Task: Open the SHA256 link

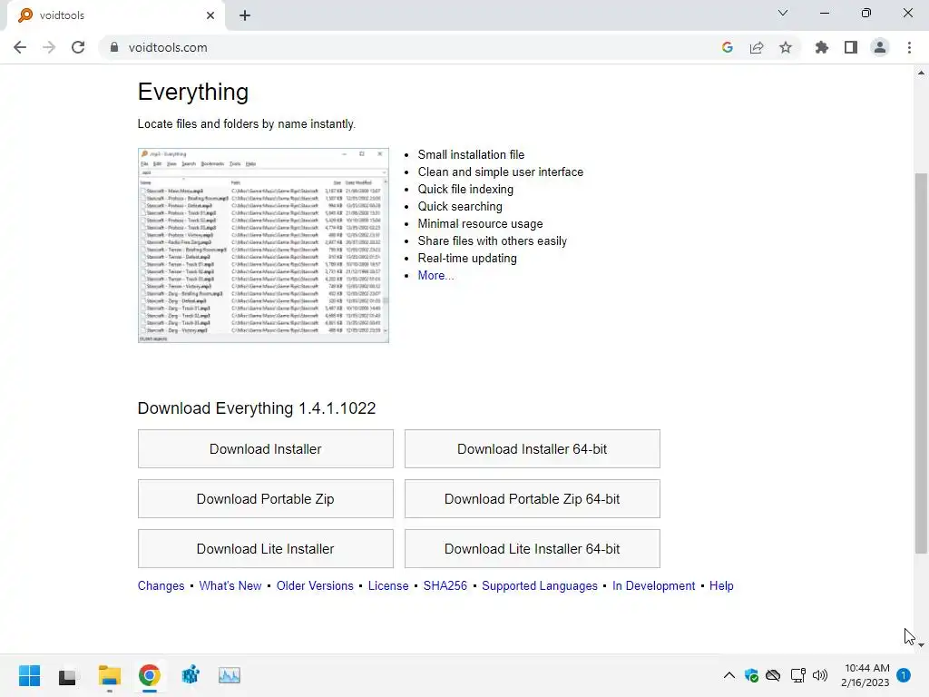Action: pyautogui.click(x=445, y=585)
